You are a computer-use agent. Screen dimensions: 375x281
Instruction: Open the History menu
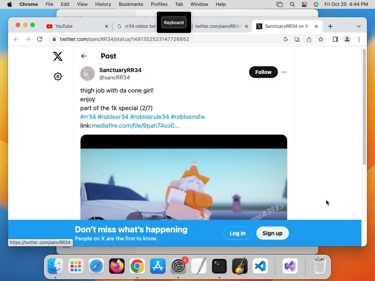[103, 4]
